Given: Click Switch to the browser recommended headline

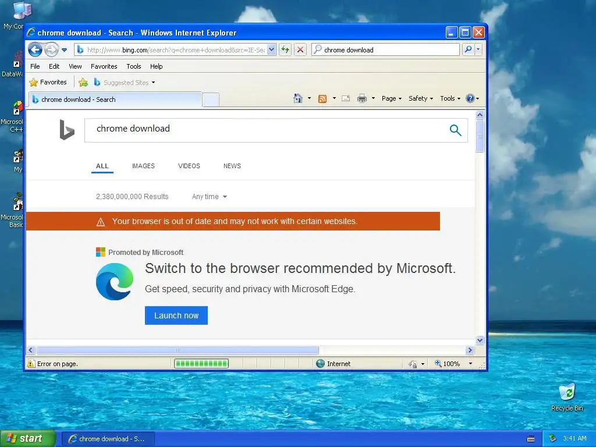Looking at the screenshot, I should (300, 268).
